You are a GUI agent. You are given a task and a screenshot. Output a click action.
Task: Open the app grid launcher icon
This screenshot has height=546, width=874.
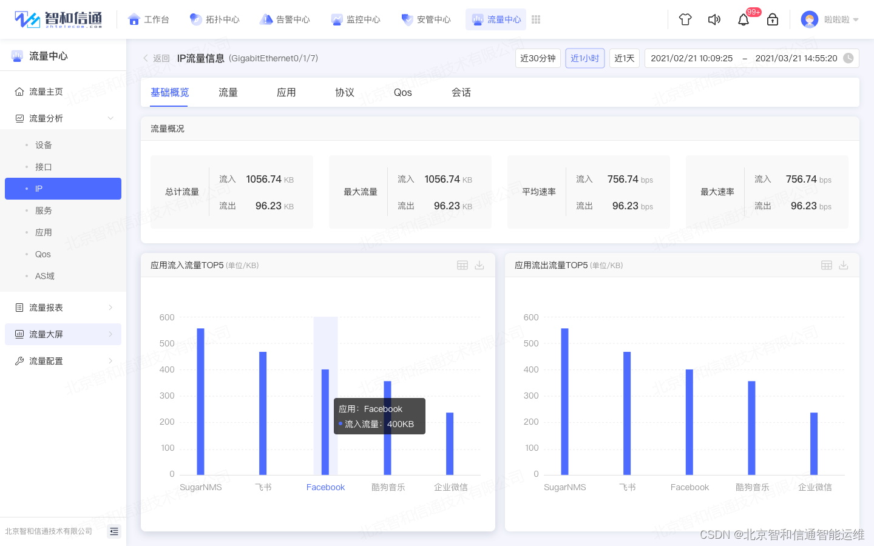536,19
